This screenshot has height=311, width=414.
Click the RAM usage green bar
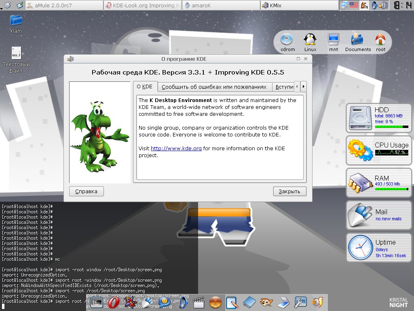[x=391, y=189]
